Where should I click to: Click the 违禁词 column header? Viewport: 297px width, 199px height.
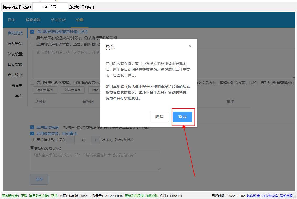click(41, 101)
